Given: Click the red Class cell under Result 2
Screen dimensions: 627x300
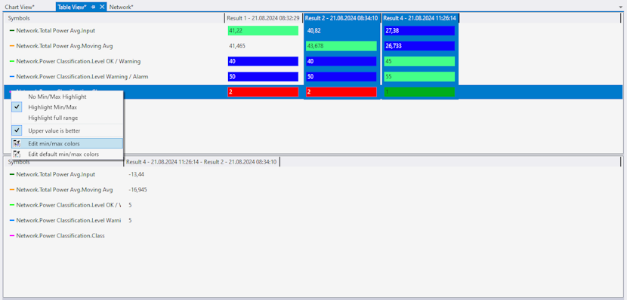Looking at the screenshot, I should pos(341,92).
